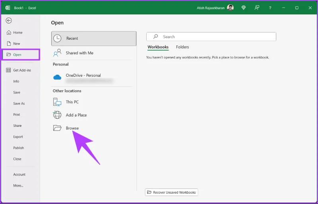Image resolution: width=318 pixels, height=204 pixels.
Task: Click the globe icon for Add a Place
Action: click(57, 115)
